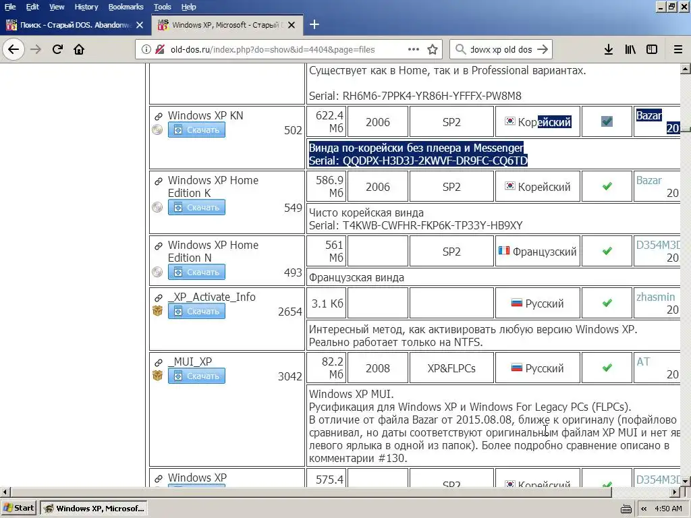Screen dimensions: 691x518
Task: Click the on-screen keyboard tray icon
Action: pos(626,509)
